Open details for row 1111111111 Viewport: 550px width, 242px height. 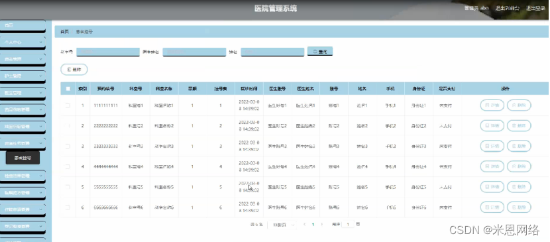point(492,105)
